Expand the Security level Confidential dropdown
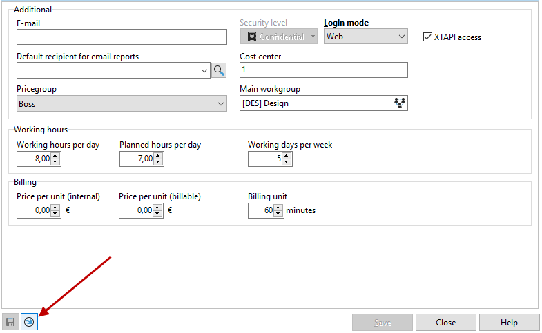 click(x=313, y=37)
